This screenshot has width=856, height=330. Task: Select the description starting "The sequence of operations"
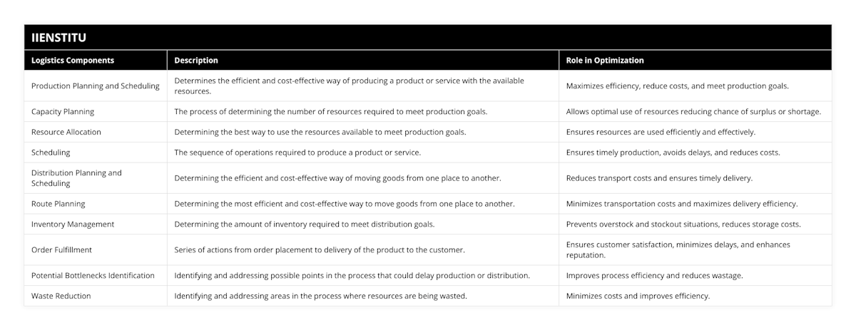(x=297, y=153)
